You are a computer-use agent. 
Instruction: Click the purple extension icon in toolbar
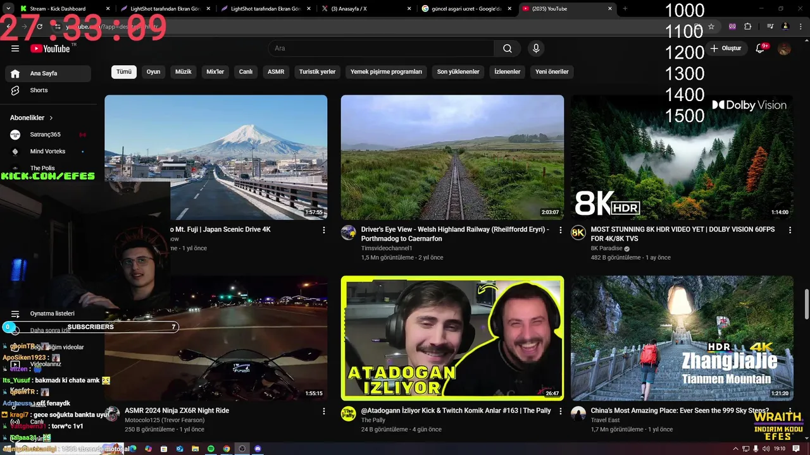(732, 27)
